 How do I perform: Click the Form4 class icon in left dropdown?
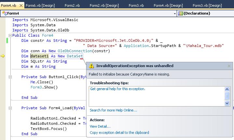pyautogui.click(x=4, y=13)
